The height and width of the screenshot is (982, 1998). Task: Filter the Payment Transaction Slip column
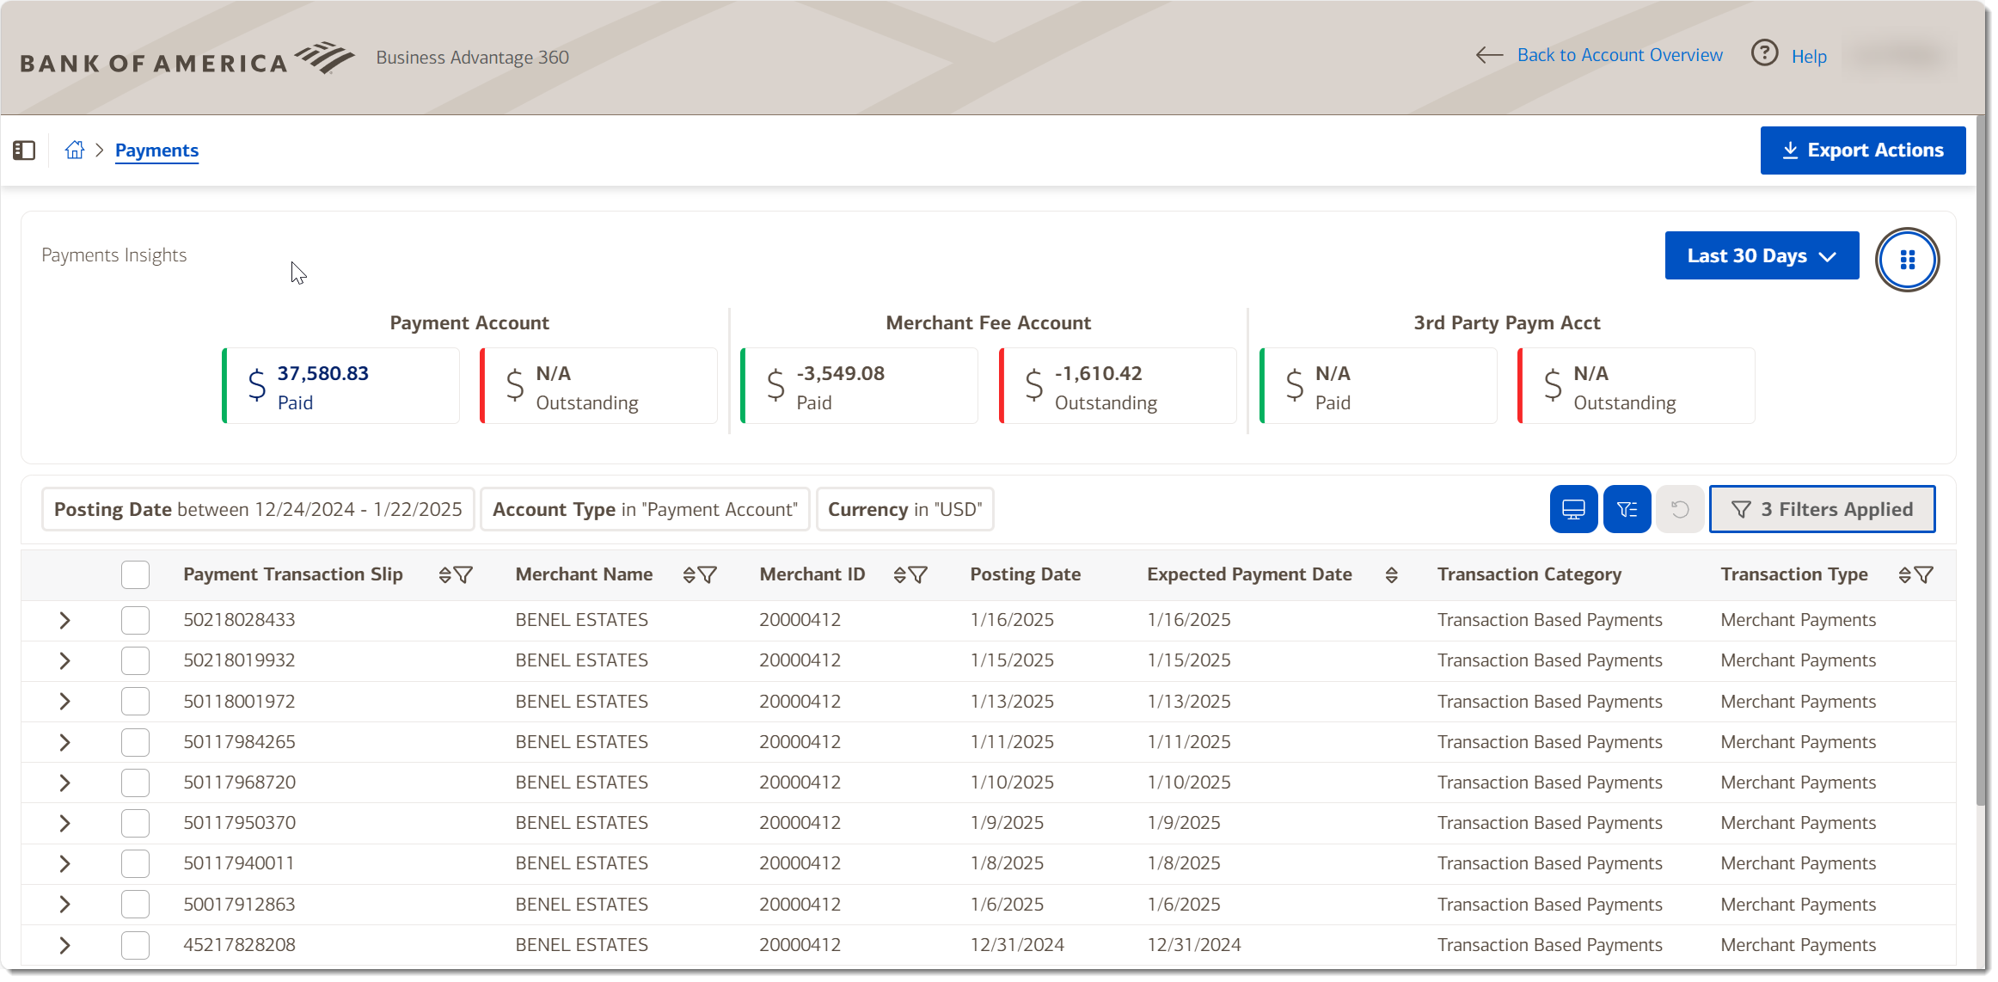pos(463,575)
